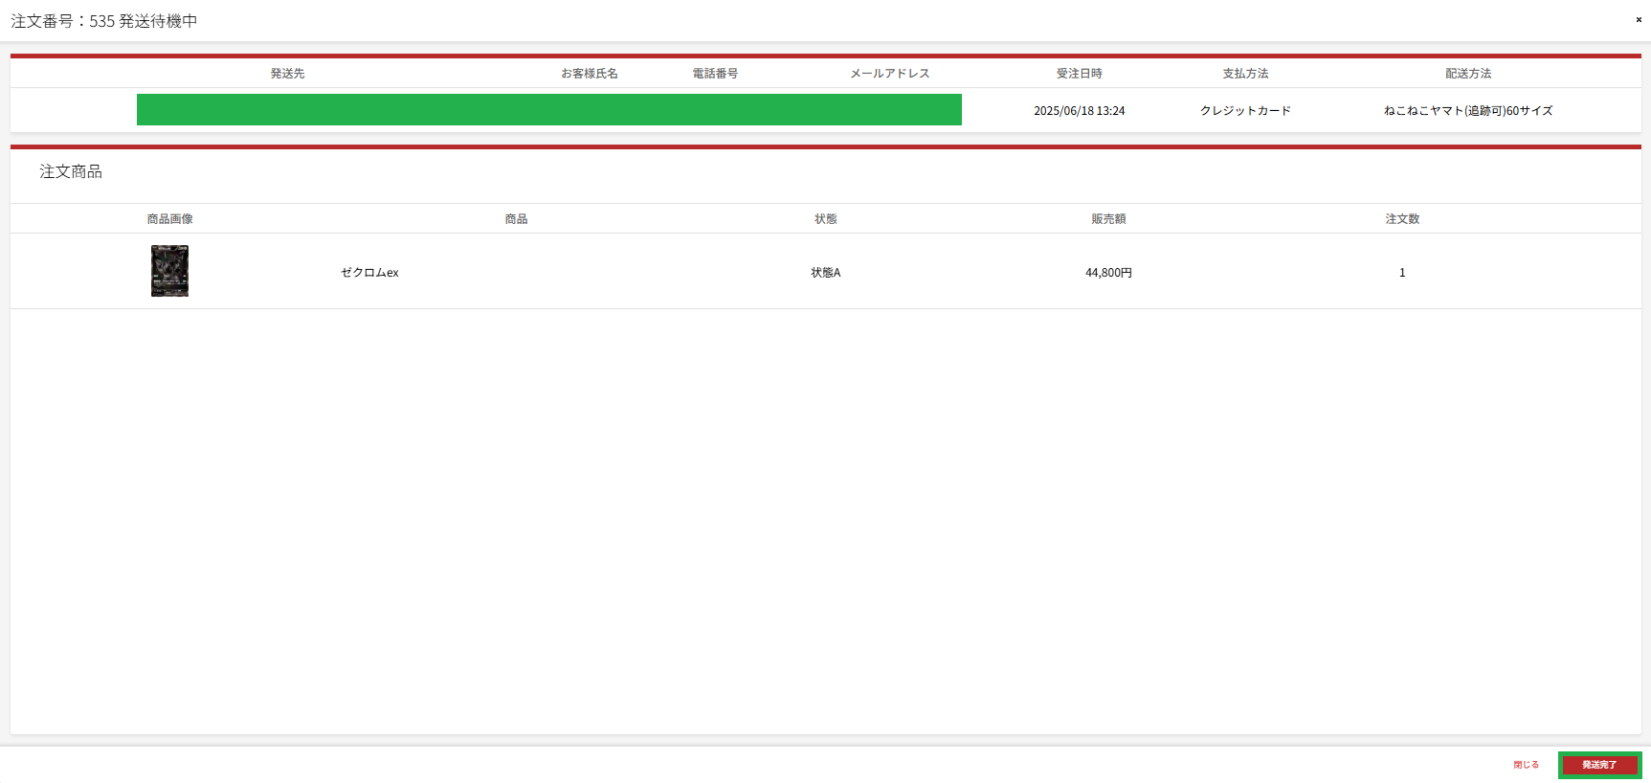The image size is (1651, 783).
Task: Click the red 発送完了 button
Action: (x=1599, y=765)
